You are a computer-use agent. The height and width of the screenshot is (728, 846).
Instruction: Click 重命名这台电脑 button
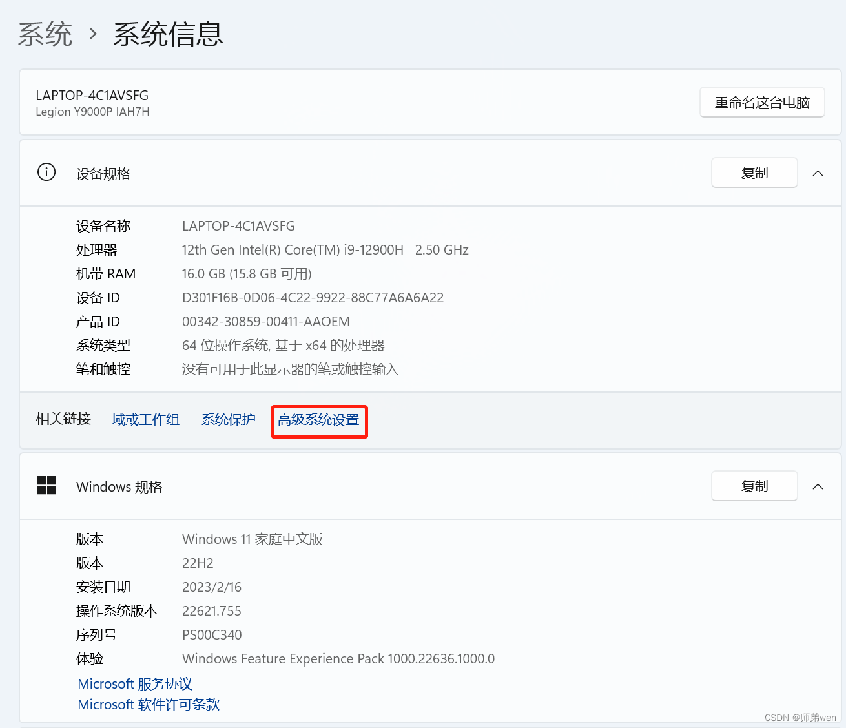(762, 102)
